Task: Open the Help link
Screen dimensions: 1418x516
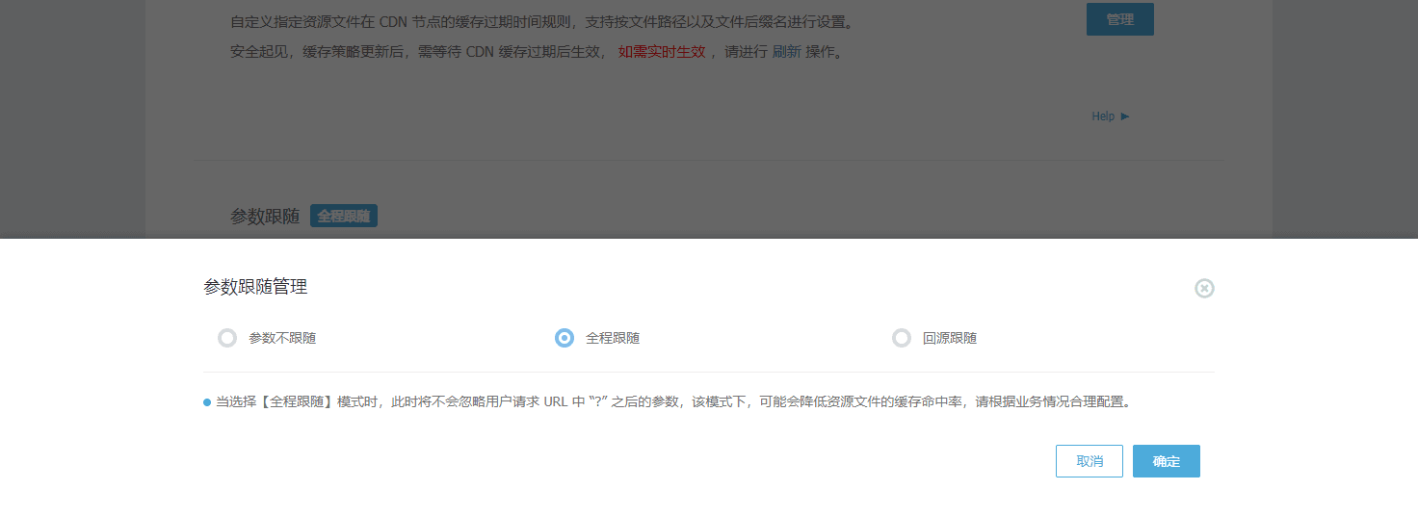Action: (1103, 116)
